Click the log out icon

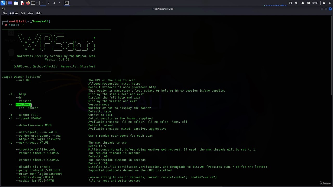(330, 3)
